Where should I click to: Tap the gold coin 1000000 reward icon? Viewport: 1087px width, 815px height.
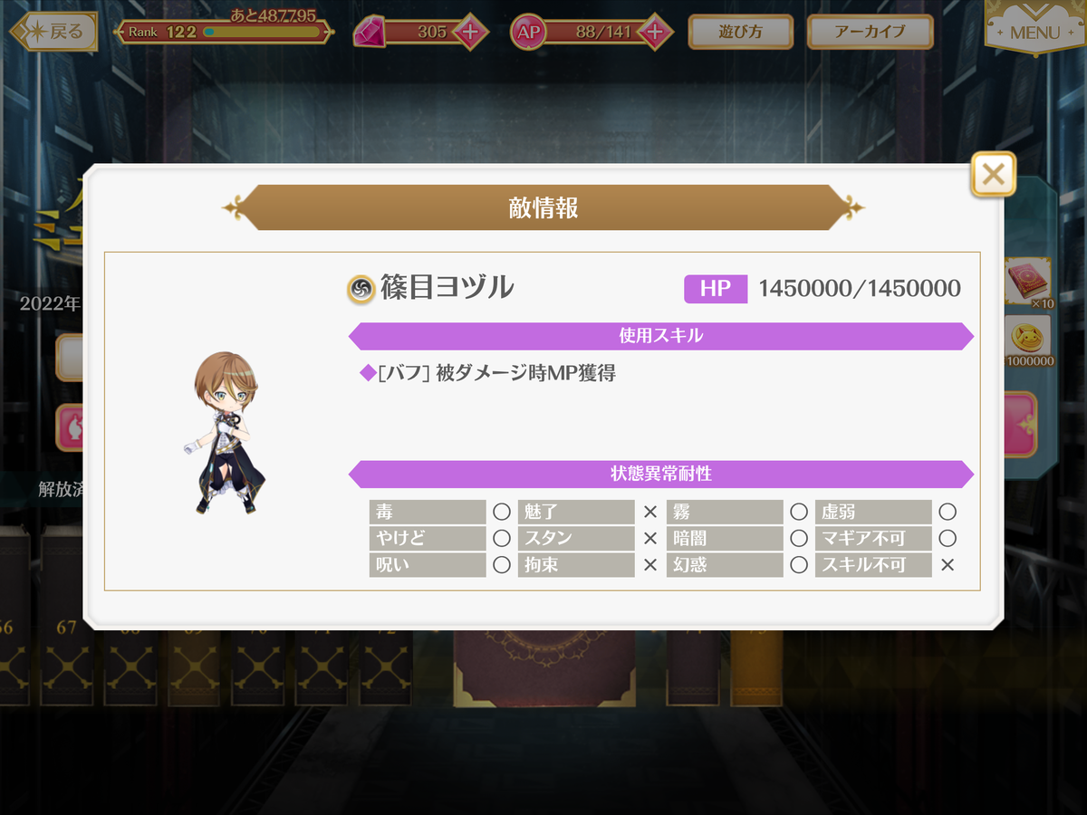(x=1028, y=339)
